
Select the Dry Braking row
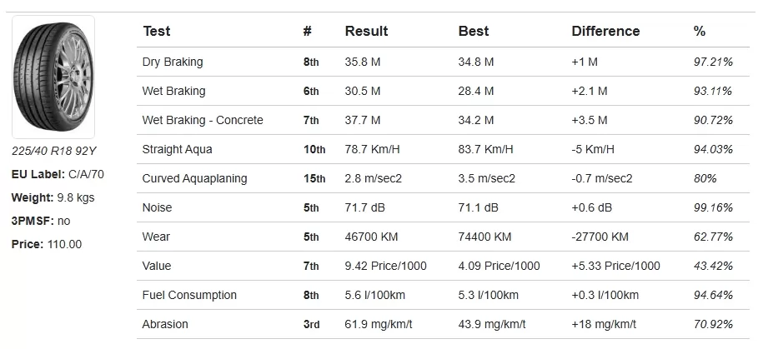tap(443, 62)
